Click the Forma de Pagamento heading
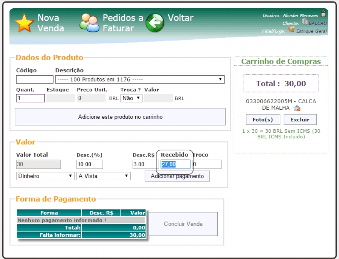 pyautogui.click(x=56, y=199)
